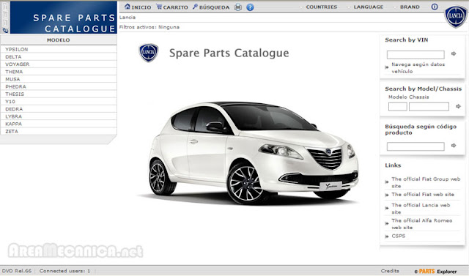
Task: Open the official Lancia web site link
Action: click(421, 209)
